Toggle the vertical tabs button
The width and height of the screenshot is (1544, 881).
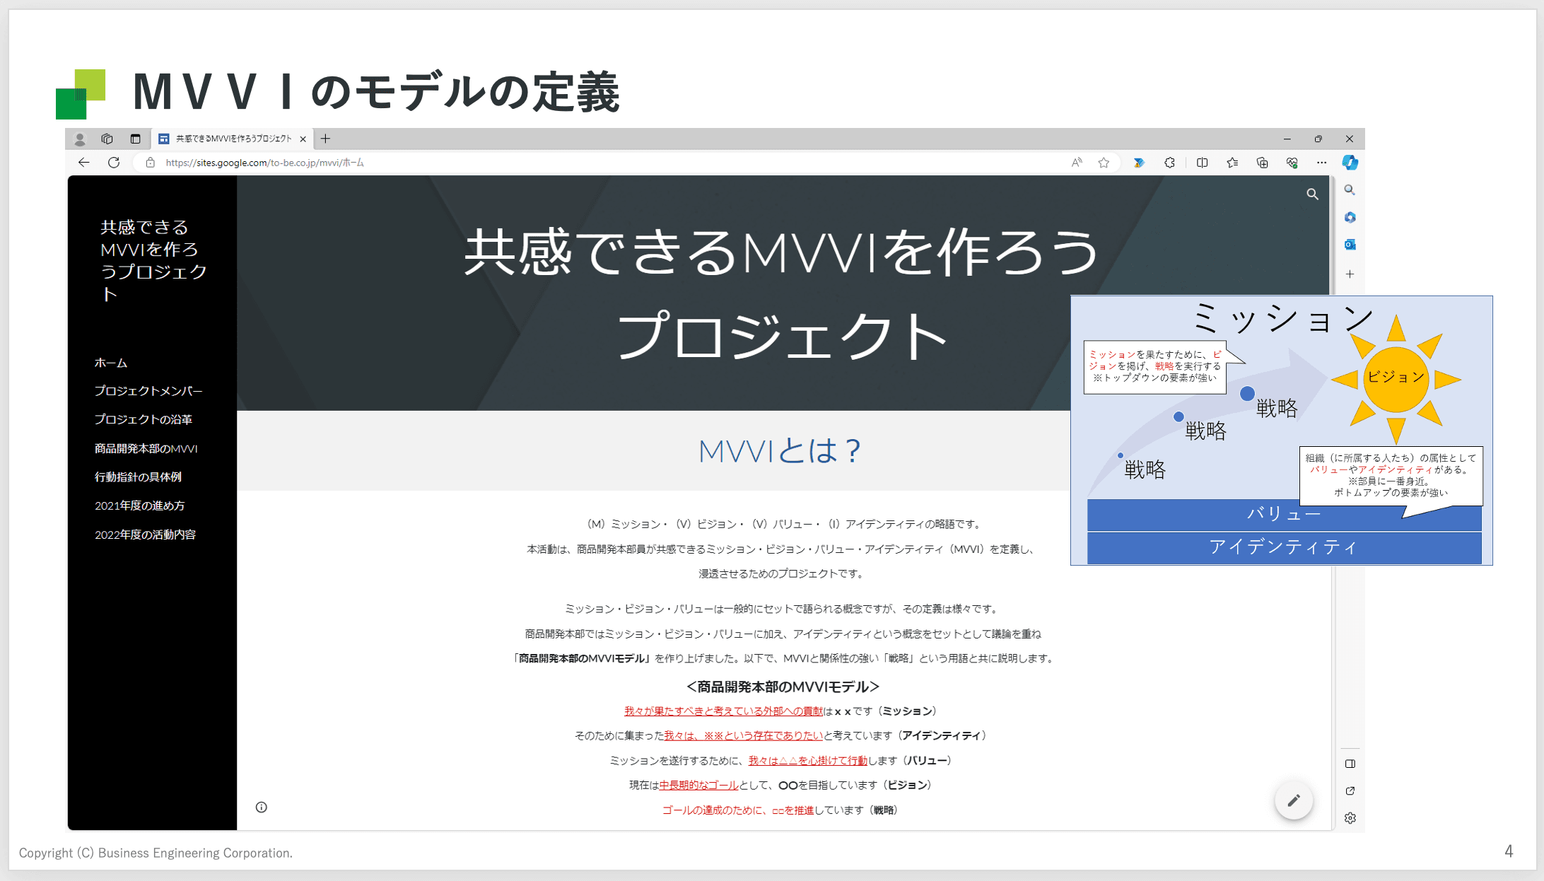point(135,139)
